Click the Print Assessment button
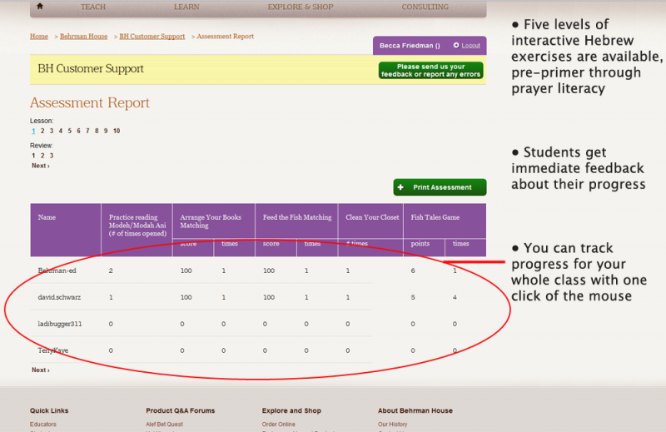 440,187
